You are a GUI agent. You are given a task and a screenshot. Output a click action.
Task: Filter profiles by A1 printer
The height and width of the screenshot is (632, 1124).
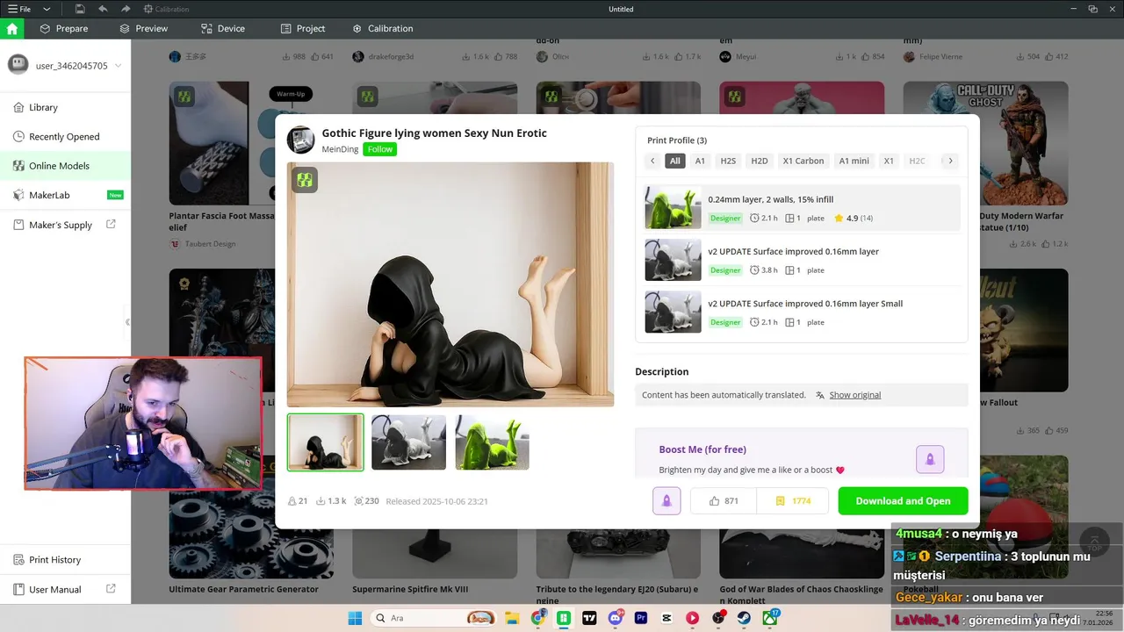tap(700, 161)
